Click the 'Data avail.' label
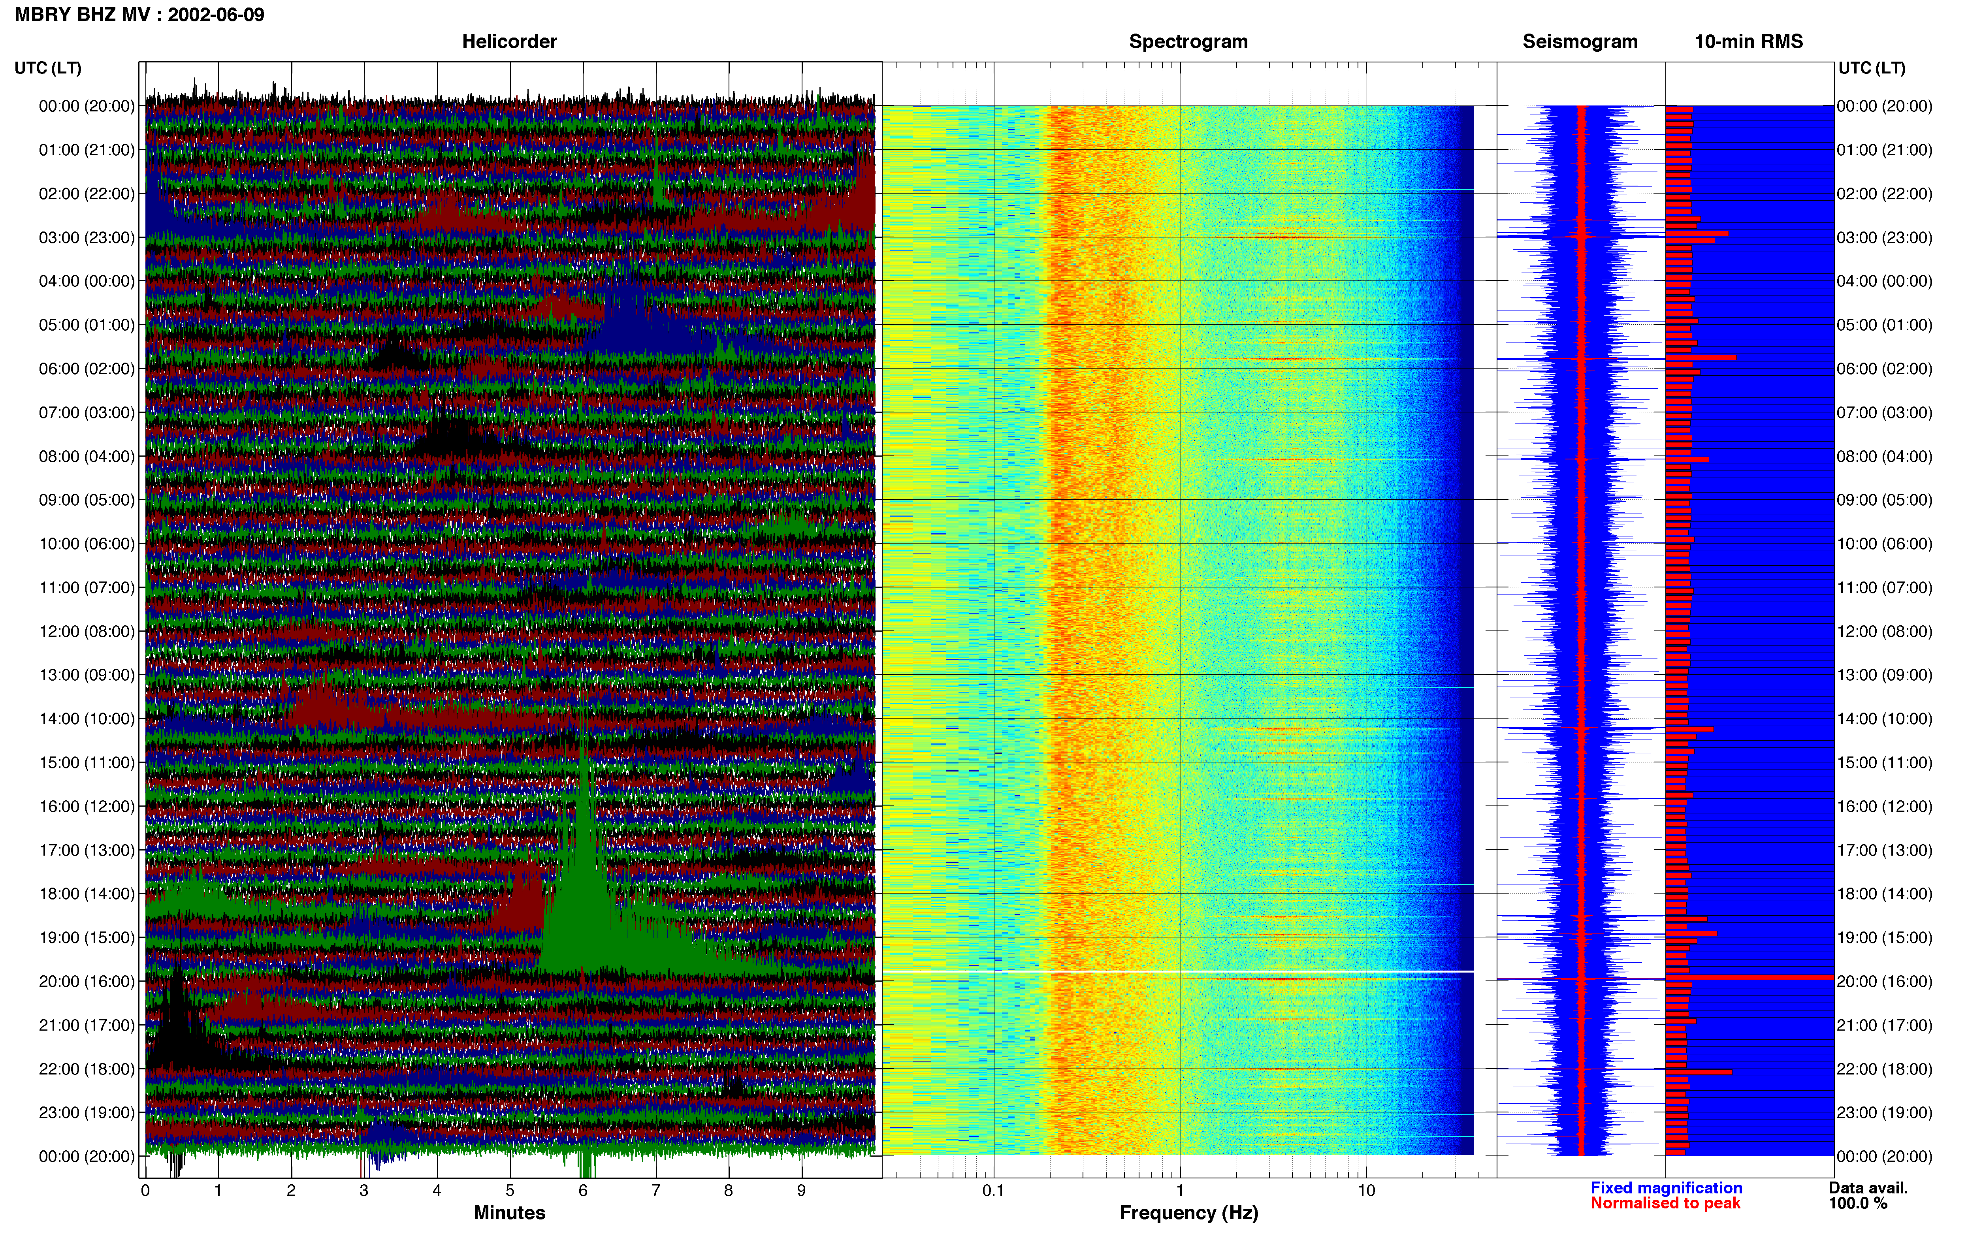This screenshot has height=1240, width=1983. pyautogui.click(x=1868, y=1187)
